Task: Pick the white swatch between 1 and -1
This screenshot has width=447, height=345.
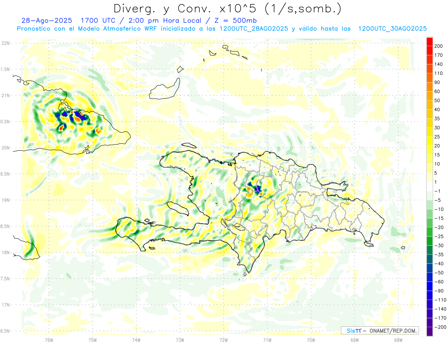Action: pyautogui.click(x=429, y=187)
